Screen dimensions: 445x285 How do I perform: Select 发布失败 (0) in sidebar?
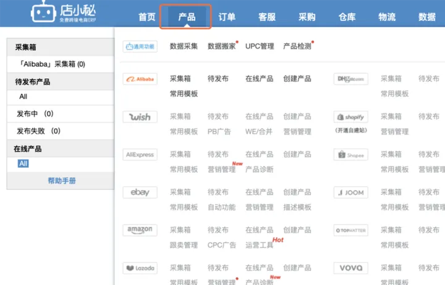61,131
